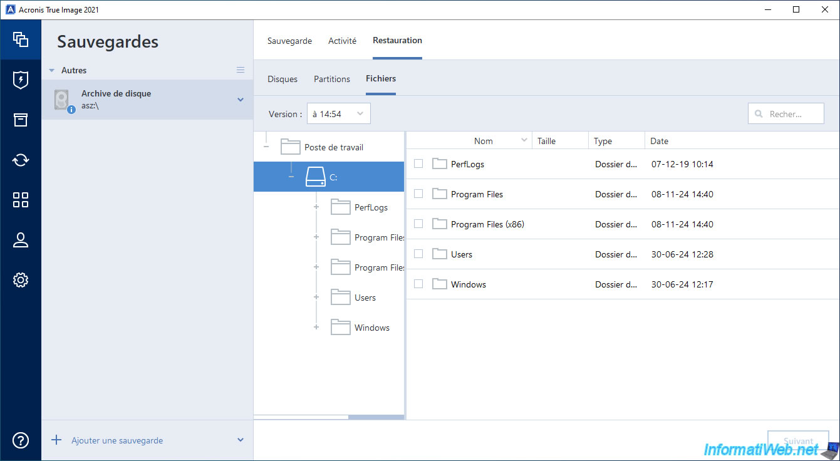Click Ajouter une sauvegarde
The height and width of the screenshot is (461, 840).
click(x=117, y=440)
